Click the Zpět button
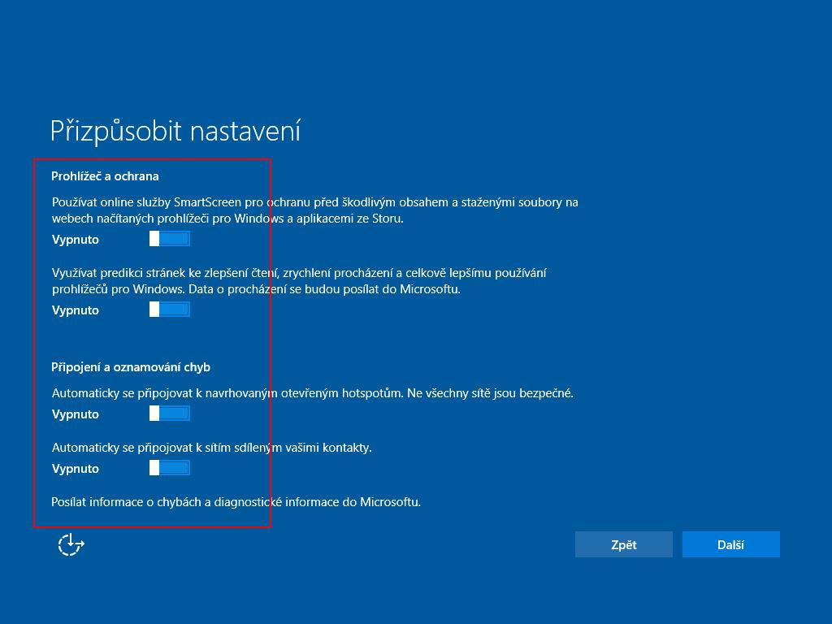The height and width of the screenshot is (624, 832). [x=623, y=545]
